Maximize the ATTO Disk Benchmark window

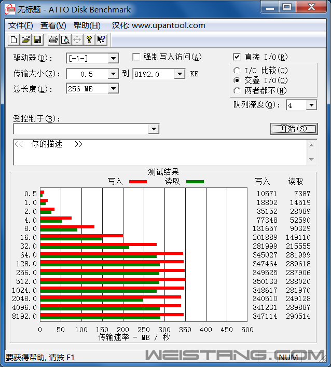tap(287, 7)
